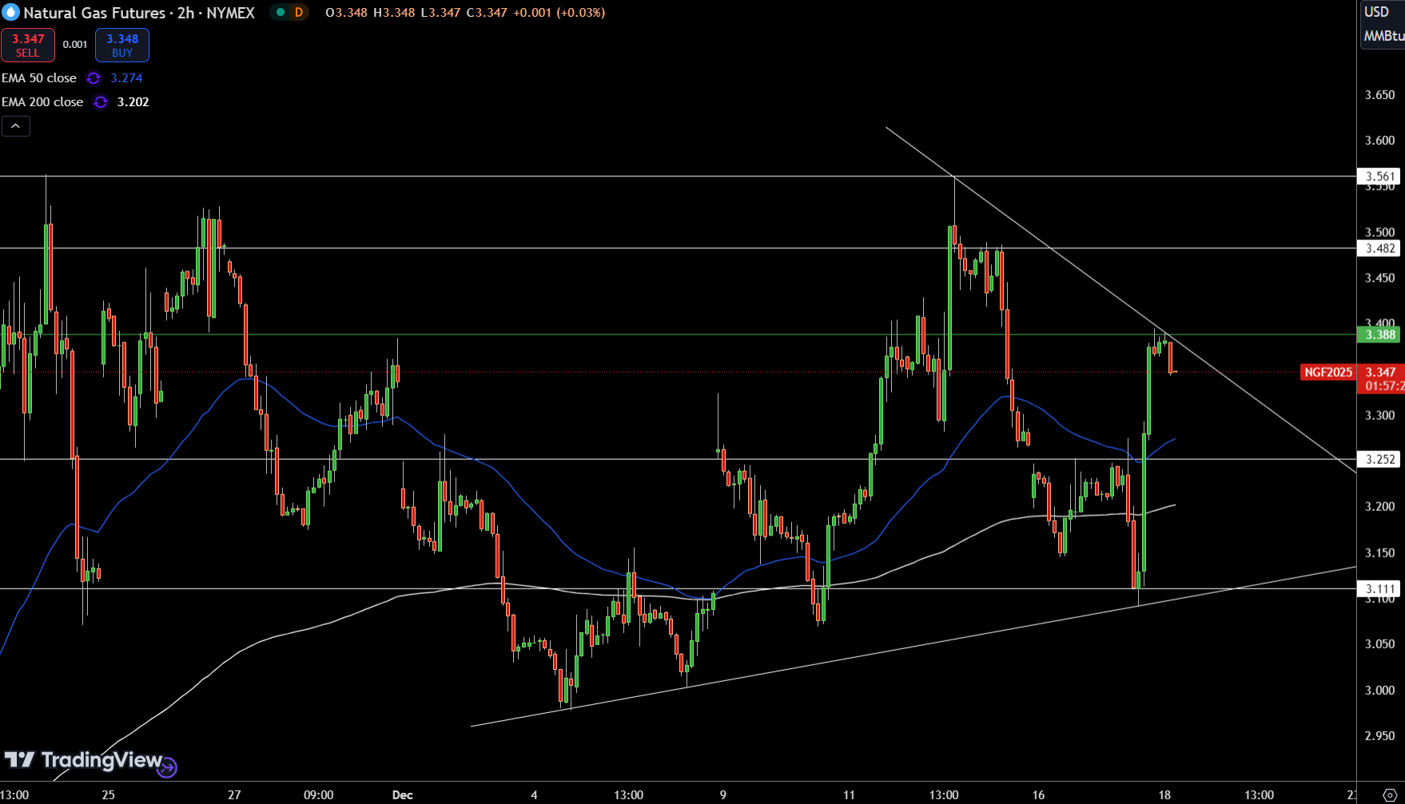Open the MMBtu unit selector
Viewport: 1405px width, 804px height.
1383,36
